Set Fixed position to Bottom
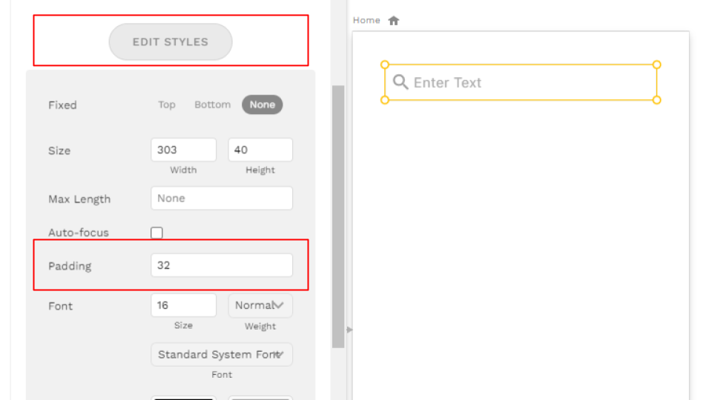 point(213,104)
